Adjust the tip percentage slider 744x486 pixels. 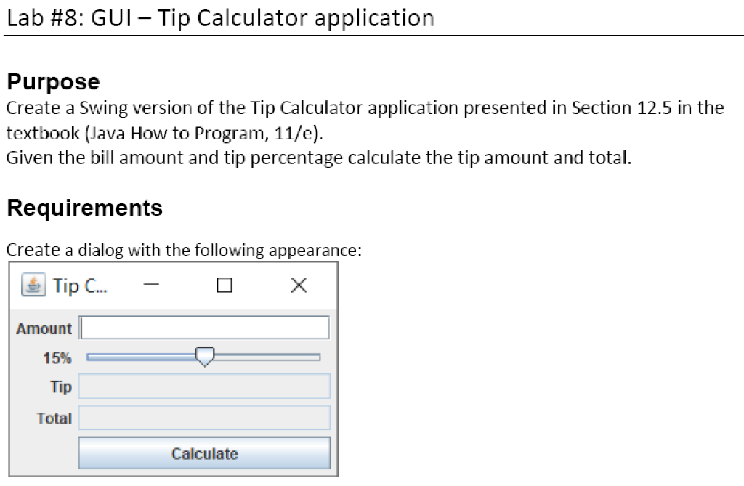[x=205, y=356]
